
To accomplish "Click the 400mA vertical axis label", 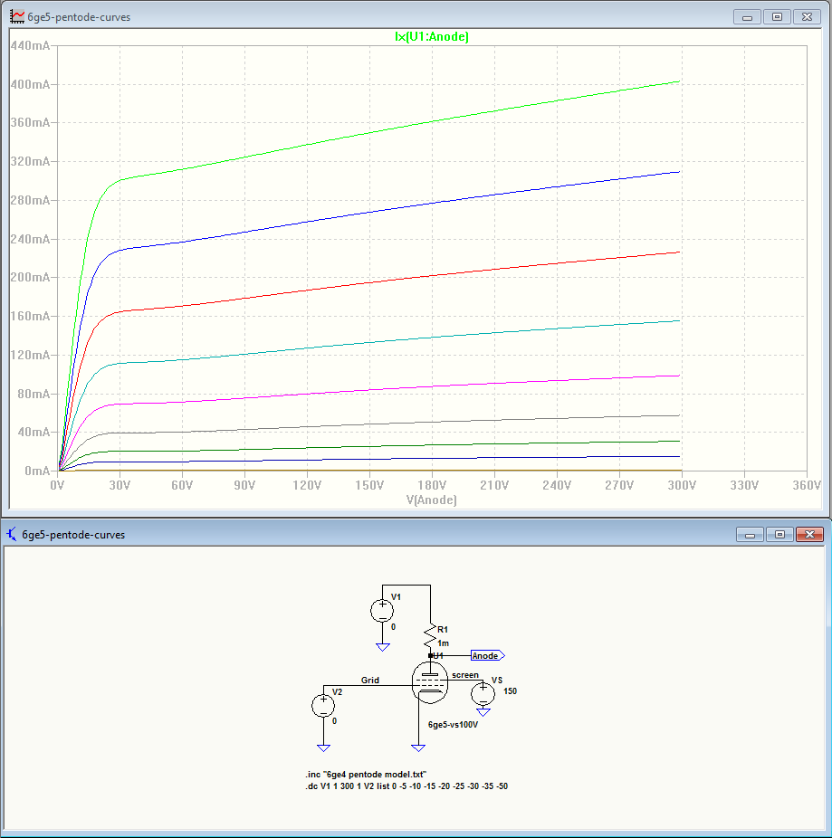I will click(x=30, y=84).
